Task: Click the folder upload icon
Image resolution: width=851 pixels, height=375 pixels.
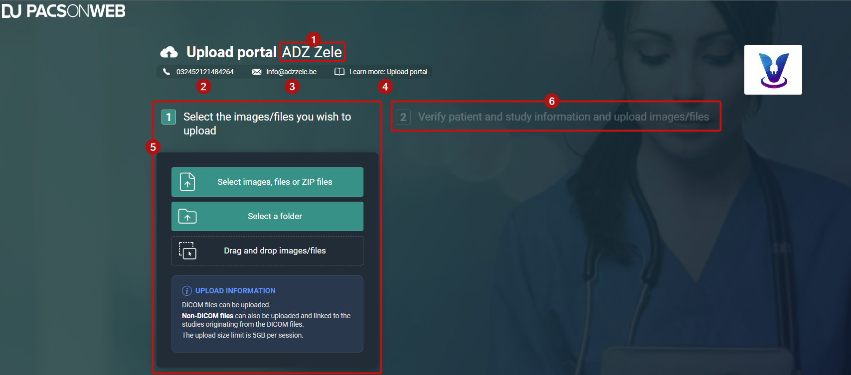Action: pyautogui.click(x=187, y=216)
